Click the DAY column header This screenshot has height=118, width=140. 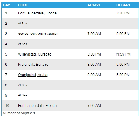click(6, 5)
